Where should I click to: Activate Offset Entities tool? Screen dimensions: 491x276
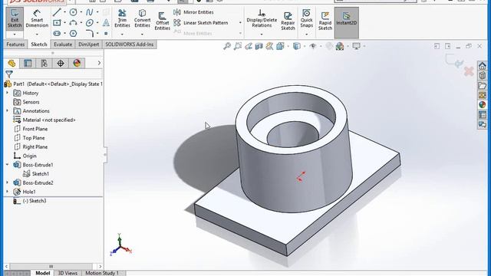[x=162, y=21]
